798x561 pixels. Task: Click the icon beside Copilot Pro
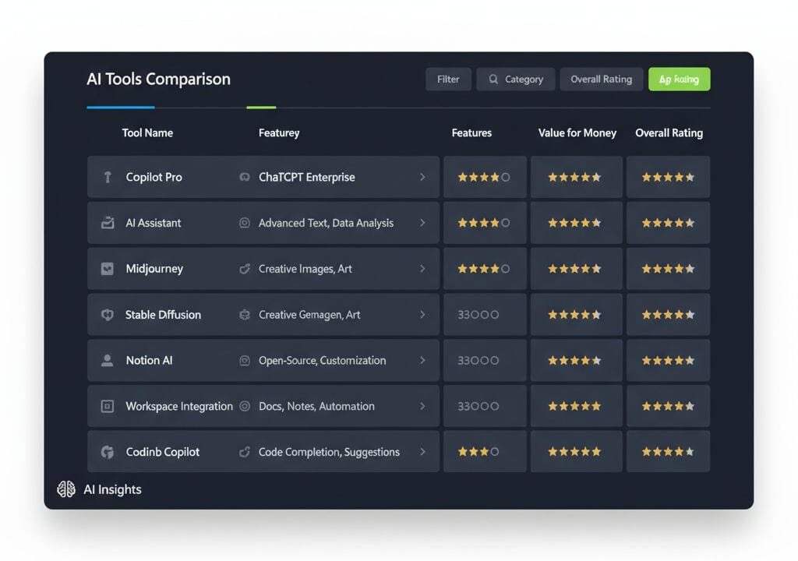click(x=108, y=177)
